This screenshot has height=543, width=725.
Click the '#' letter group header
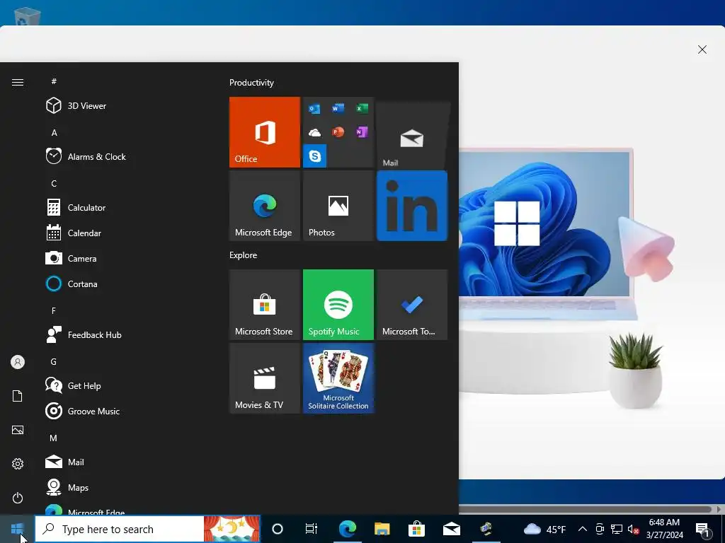[x=54, y=81]
